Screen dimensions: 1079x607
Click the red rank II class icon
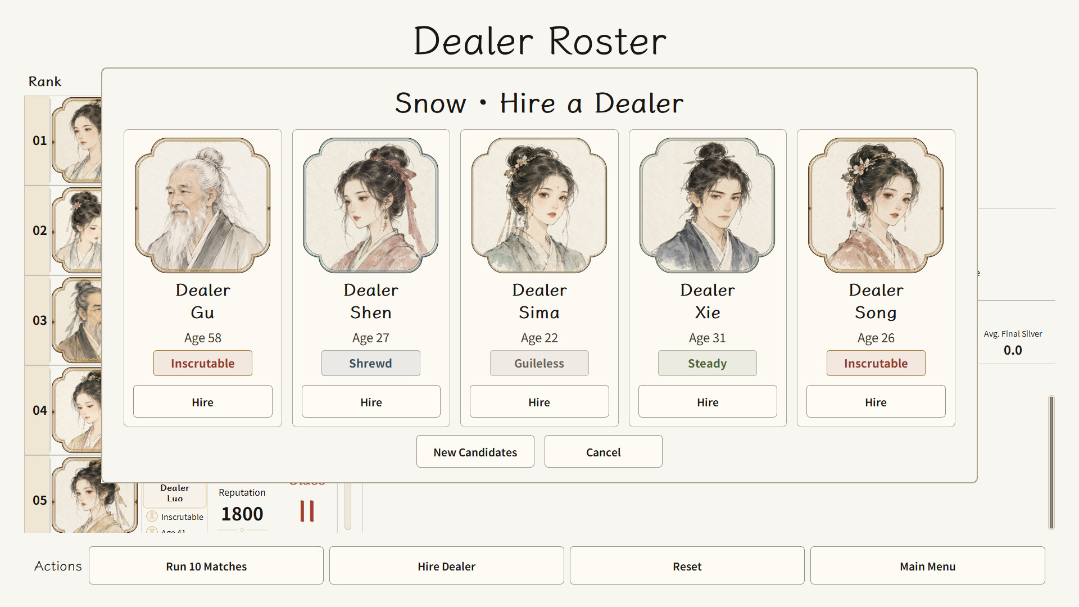click(307, 511)
